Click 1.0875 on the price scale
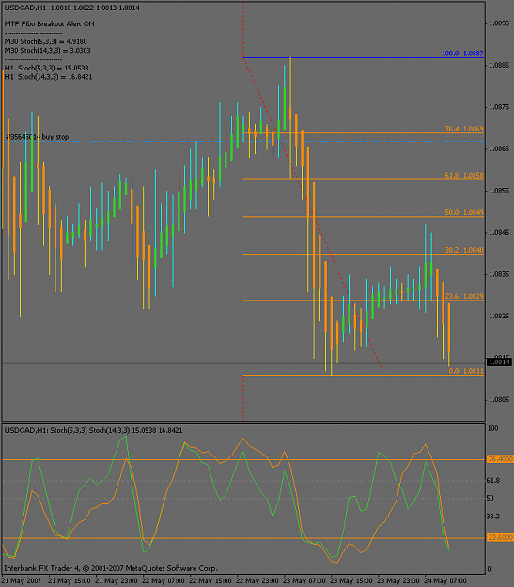 pyautogui.click(x=499, y=107)
